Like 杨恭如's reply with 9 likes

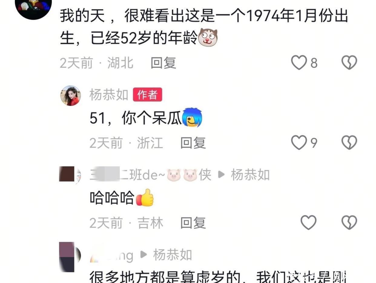tap(299, 143)
